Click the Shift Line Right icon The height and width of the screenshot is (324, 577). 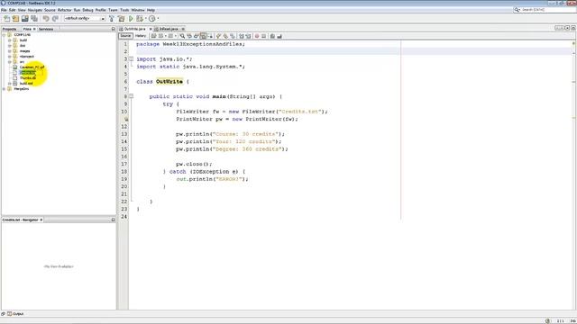[249, 36]
